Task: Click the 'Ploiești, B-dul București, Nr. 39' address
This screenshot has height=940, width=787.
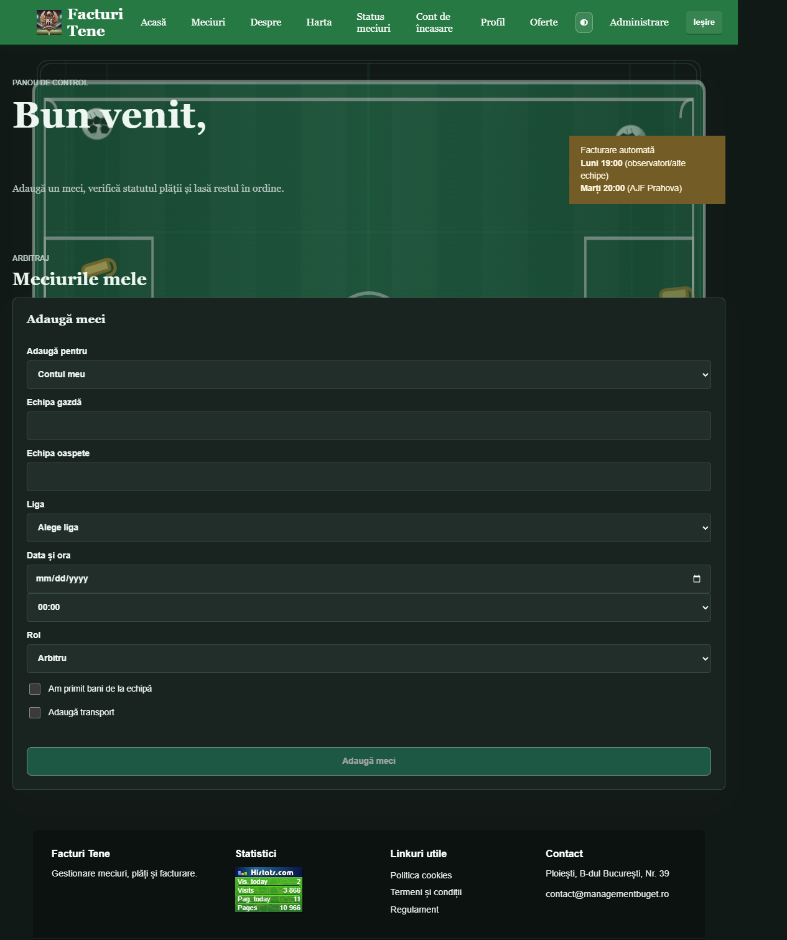Action: click(x=607, y=873)
